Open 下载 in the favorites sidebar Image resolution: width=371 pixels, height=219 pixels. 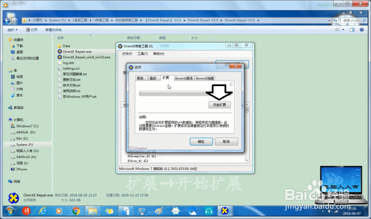coord(17,46)
